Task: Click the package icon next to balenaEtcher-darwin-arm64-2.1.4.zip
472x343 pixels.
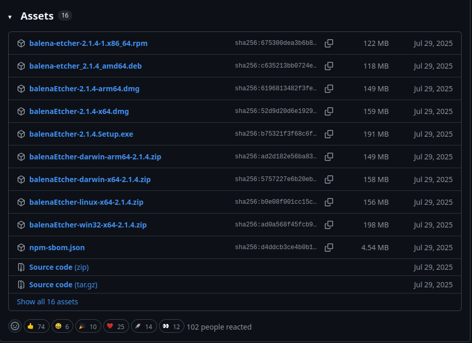Action: pyautogui.click(x=21, y=157)
